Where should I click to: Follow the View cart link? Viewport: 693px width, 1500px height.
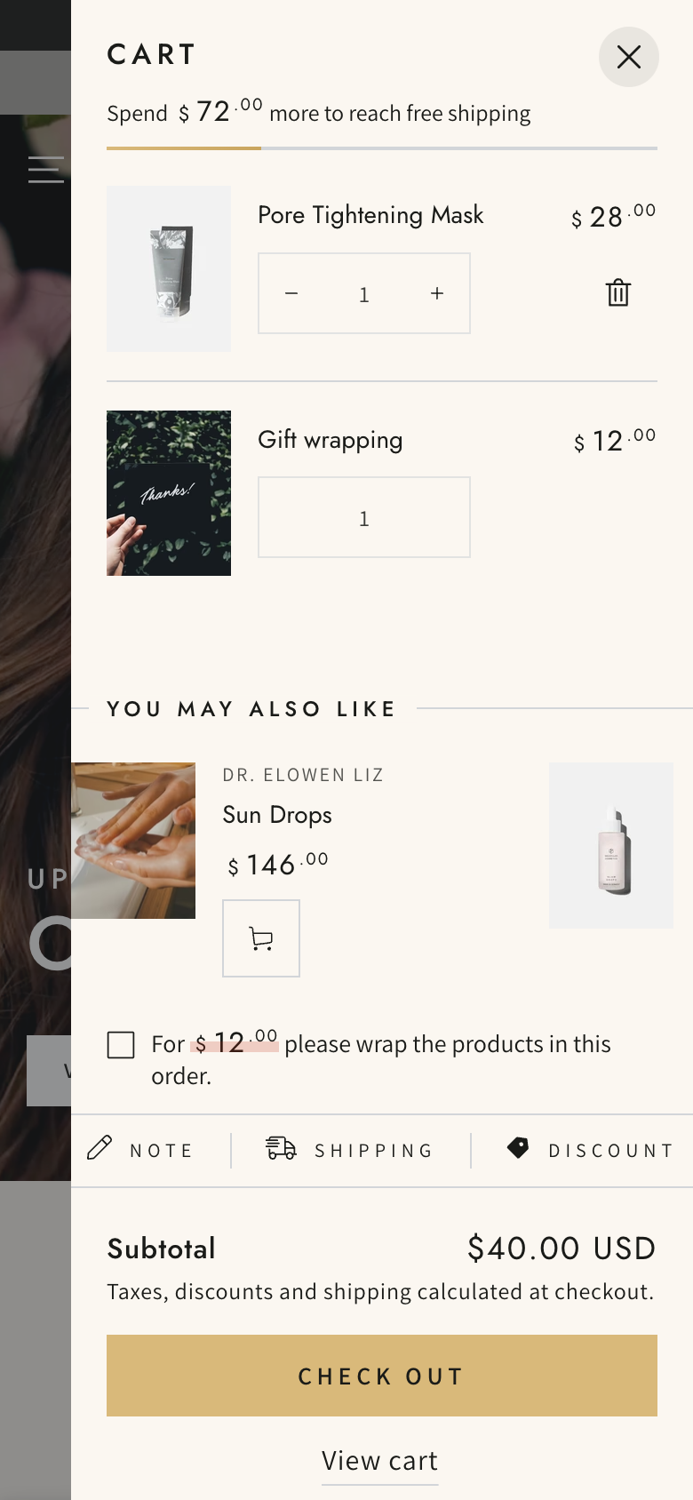click(380, 1461)
